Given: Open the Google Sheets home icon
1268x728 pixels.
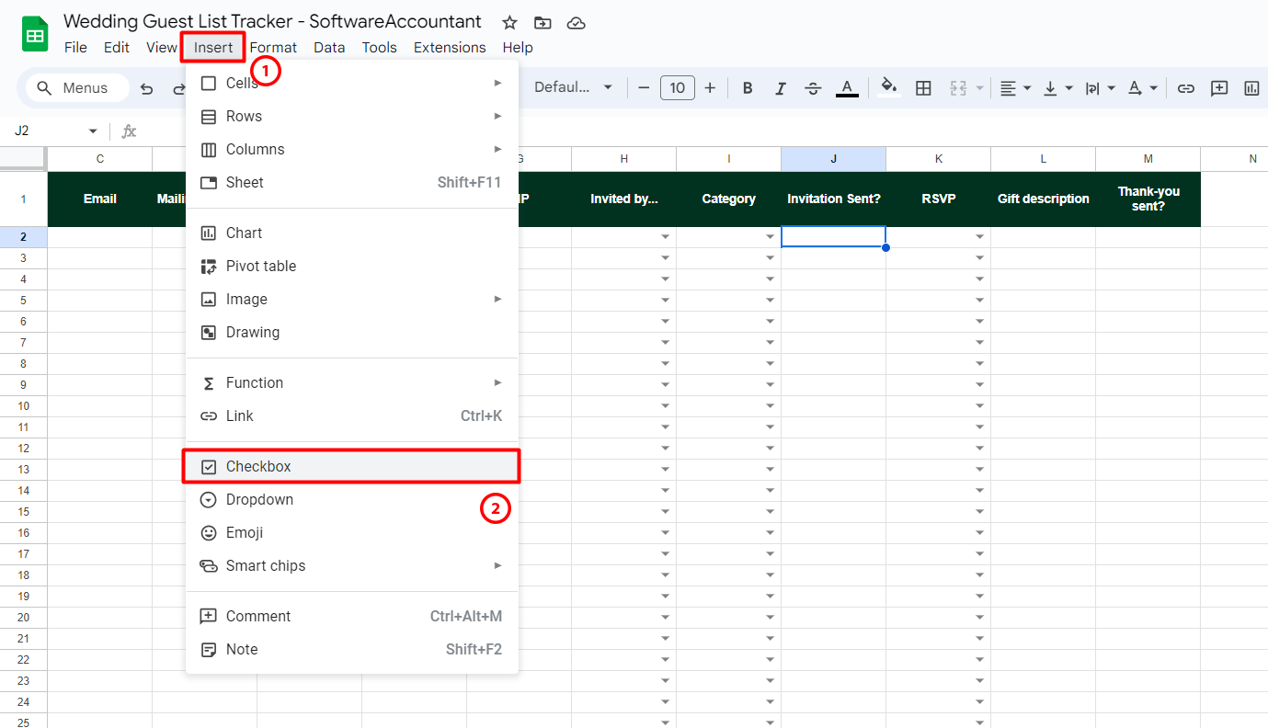Looking at the screenshot, I should click(35, 36).
